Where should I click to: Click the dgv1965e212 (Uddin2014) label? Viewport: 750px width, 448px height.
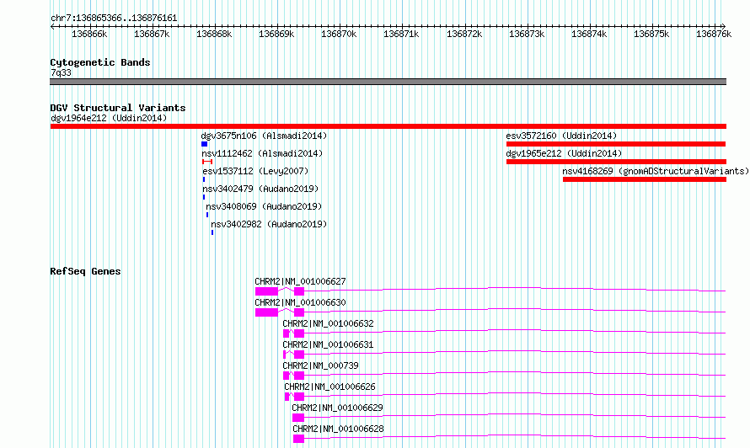[564, 153]
